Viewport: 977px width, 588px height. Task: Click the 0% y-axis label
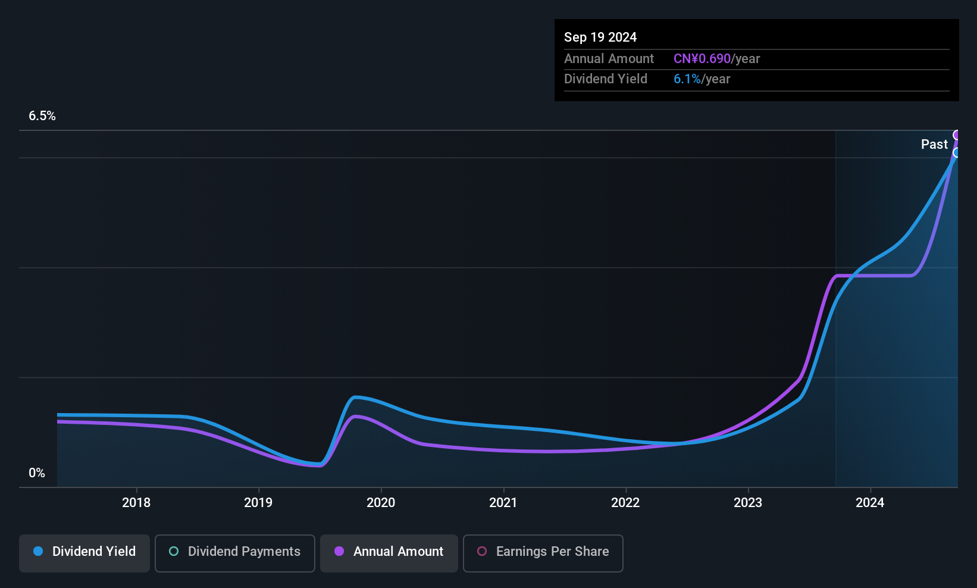pos(37,473)
